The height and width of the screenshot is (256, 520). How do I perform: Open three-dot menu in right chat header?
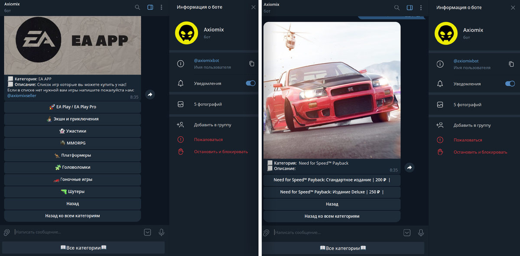click(421, 8)
